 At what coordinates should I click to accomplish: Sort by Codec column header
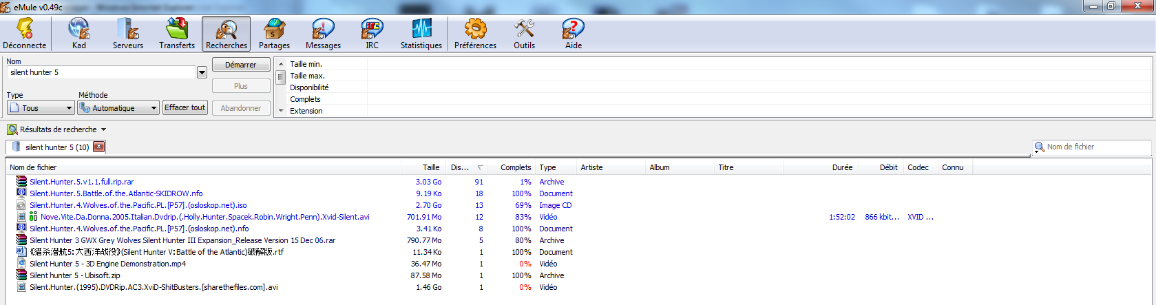click(x=921, y=167)
